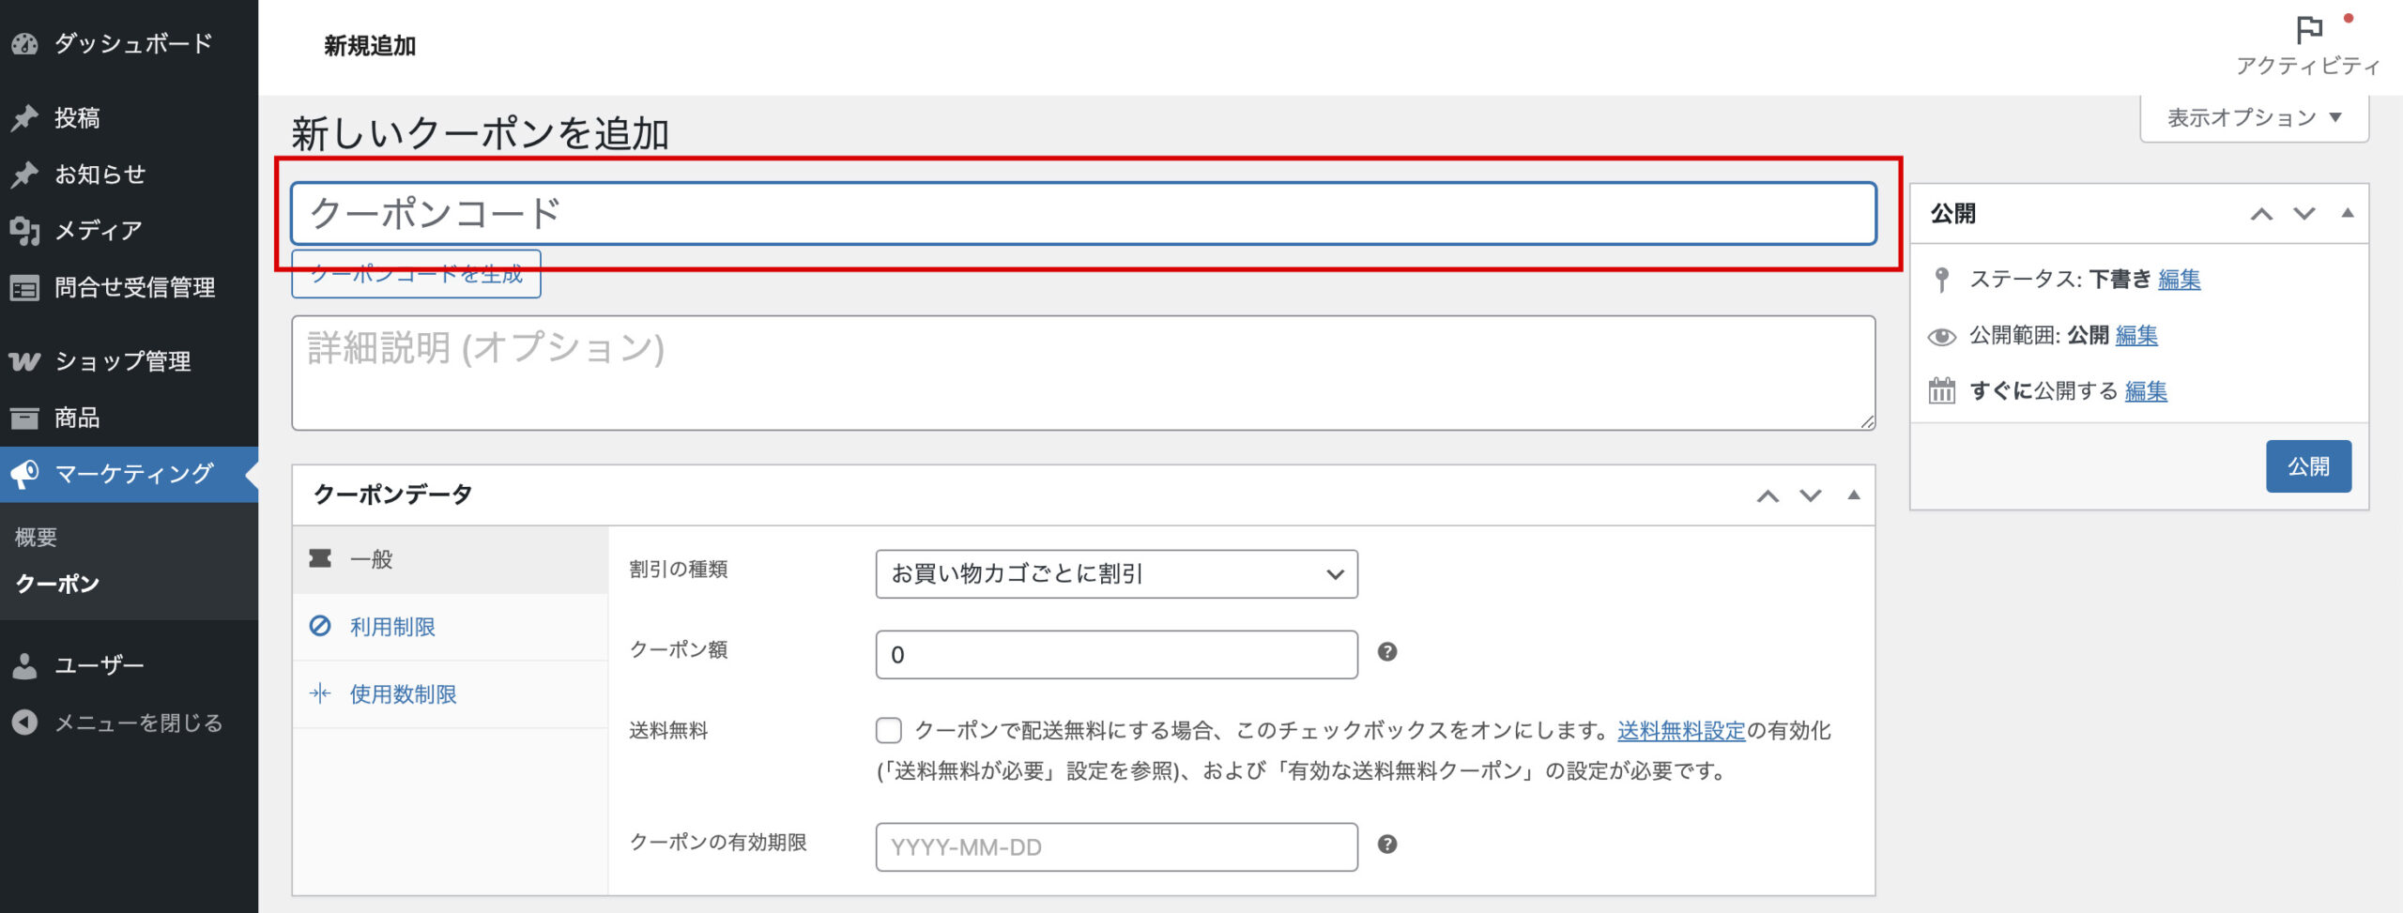Enable the free shipping checkbox

tap(888, 730)
